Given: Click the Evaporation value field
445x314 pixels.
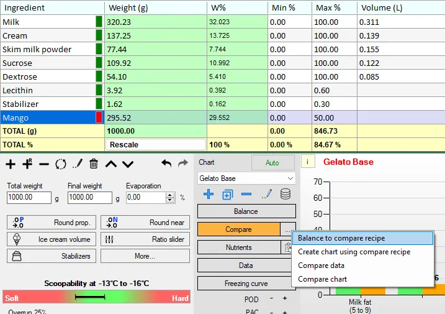Looking at the screenshot, I should point(146,197).
